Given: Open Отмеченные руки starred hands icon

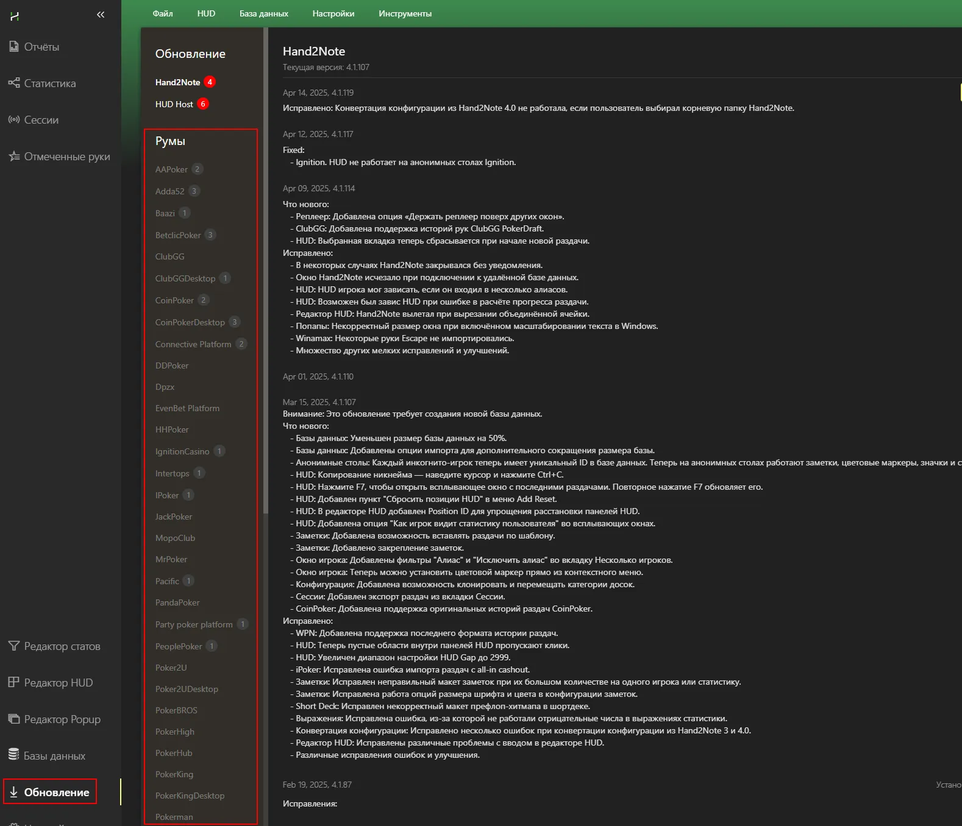Looking at the screenshot, I should pyautogui.click(x=14, y=157).
